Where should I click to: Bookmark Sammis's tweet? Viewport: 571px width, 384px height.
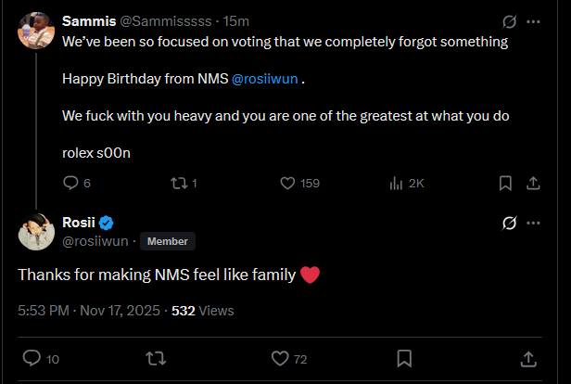point(505,183)
